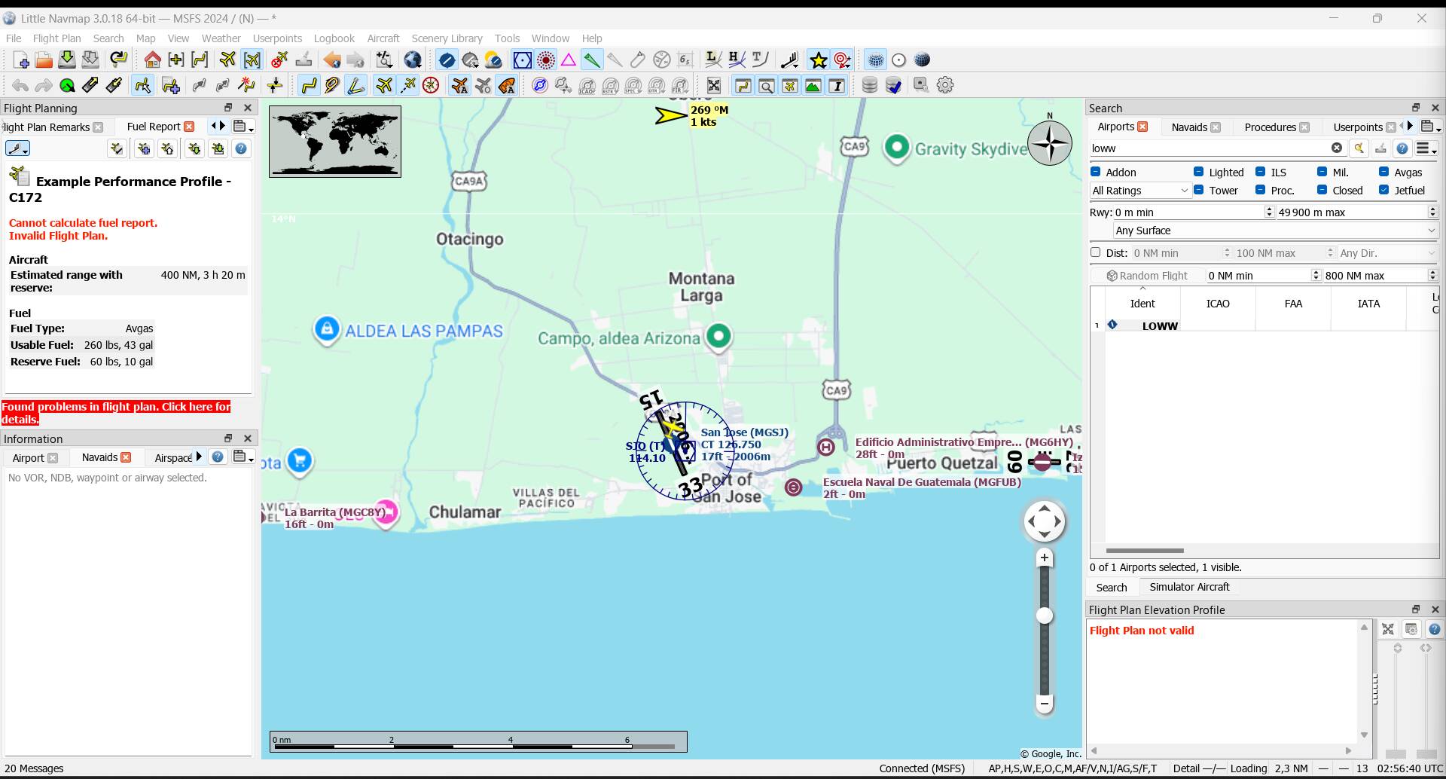Viewport: 1446px width, 779px height.
Task: Click the Save Flight Plan green arrow icon
Action: click(67, 60)
